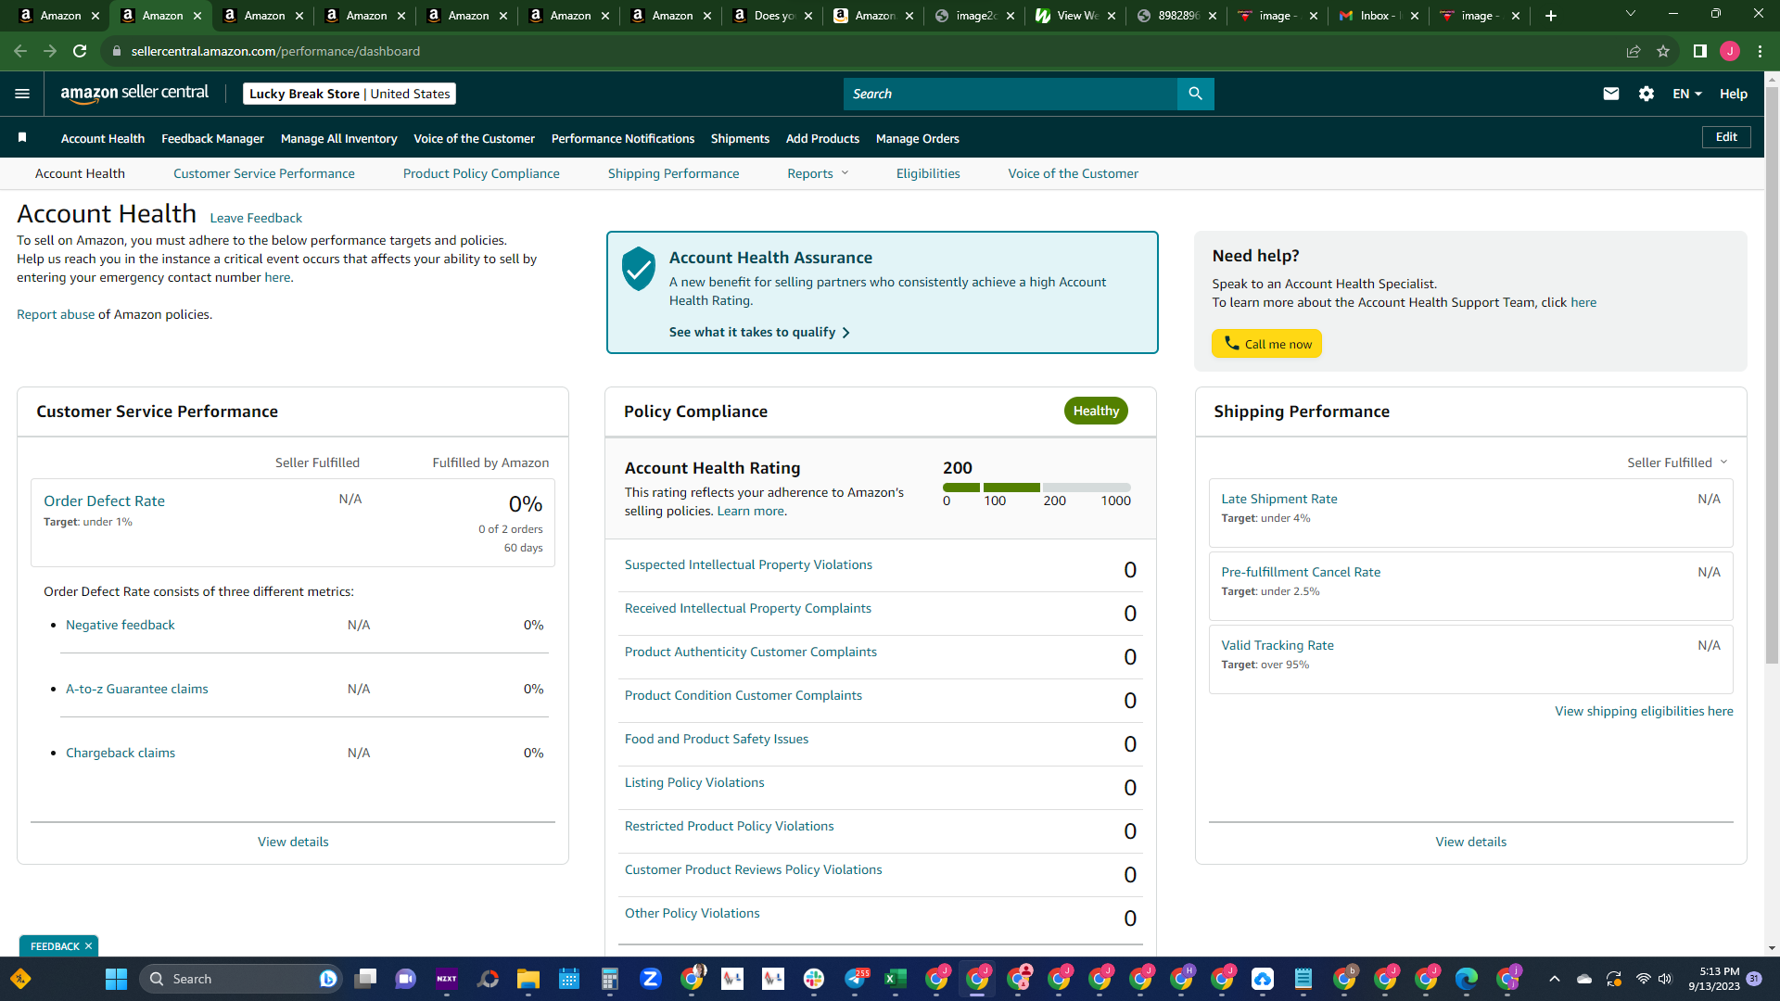Open Microsoft Edge from the taskbar
This screenshot has width=1780, height=1001.
pos(1467,979)
